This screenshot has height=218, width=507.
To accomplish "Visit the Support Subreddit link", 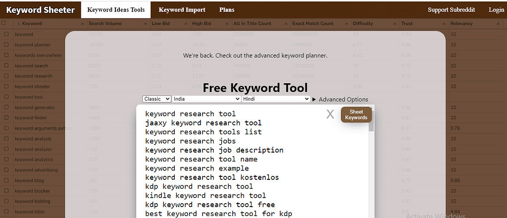I will click(452, 10).
